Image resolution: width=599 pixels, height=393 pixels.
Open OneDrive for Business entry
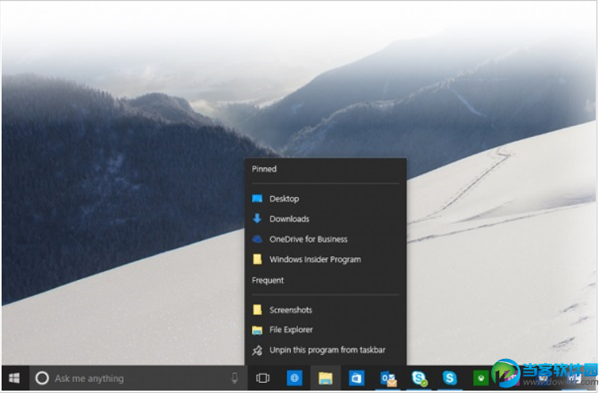[x=326, y=239]
